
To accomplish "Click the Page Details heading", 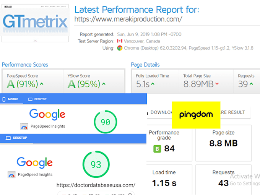I will click(x=145, y=65).
